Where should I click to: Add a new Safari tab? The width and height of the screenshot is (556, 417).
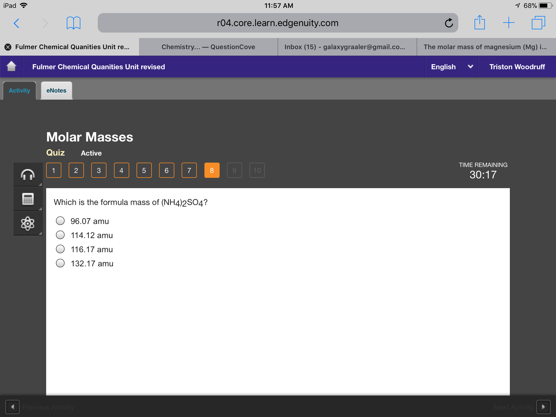pos(509,23)
